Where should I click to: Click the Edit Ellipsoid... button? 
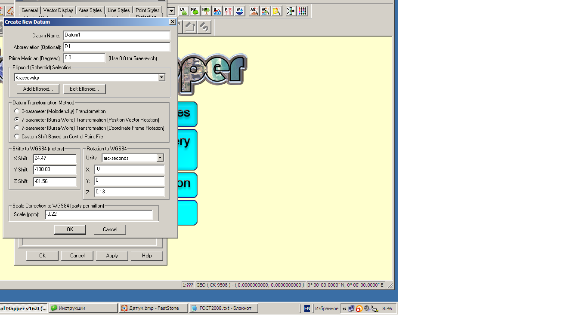coord(84,89)
